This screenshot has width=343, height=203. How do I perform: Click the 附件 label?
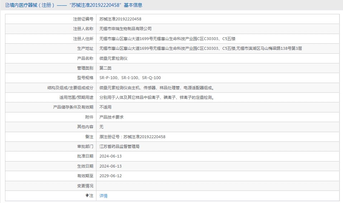click(89, 117)
